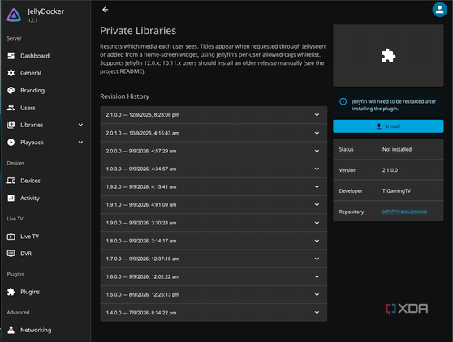The width and height of the screenshot is (453, 342).
Task: Click the General gear icon
Action: pyautogui.click(x=11, y=73)
